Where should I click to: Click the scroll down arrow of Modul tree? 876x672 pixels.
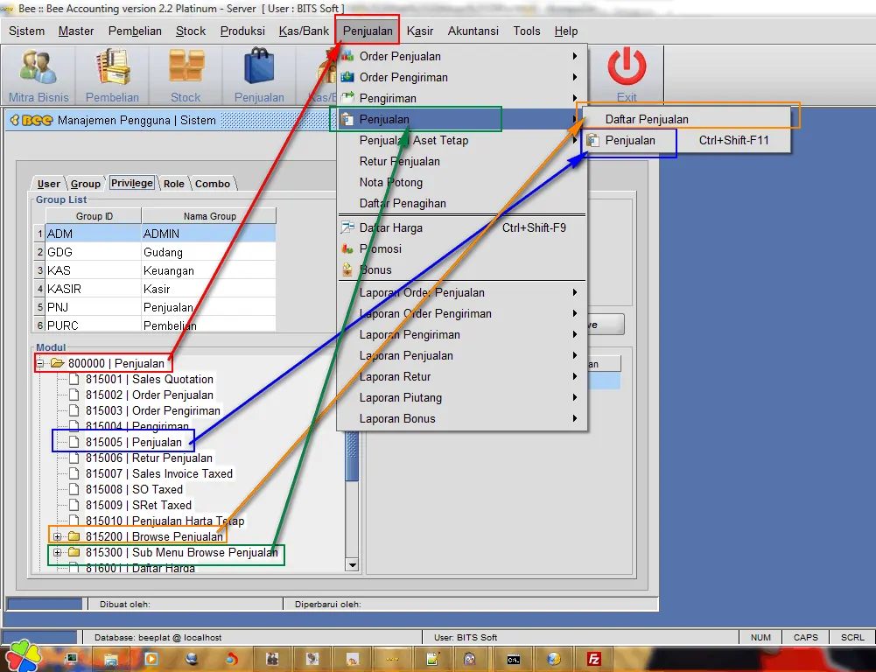[352, 564]
